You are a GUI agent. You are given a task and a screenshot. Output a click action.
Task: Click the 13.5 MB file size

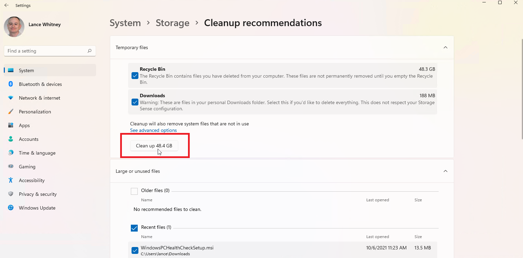[423, 248]
